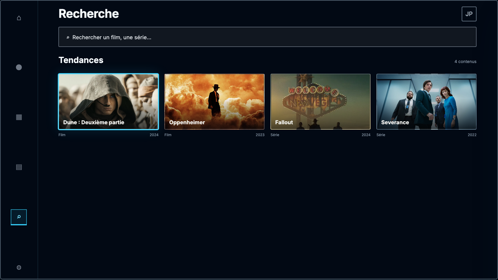Click the "Recherche" page title
Image resolution: width=498 pixels, height=280 pixels.
[x=89, y=14]
